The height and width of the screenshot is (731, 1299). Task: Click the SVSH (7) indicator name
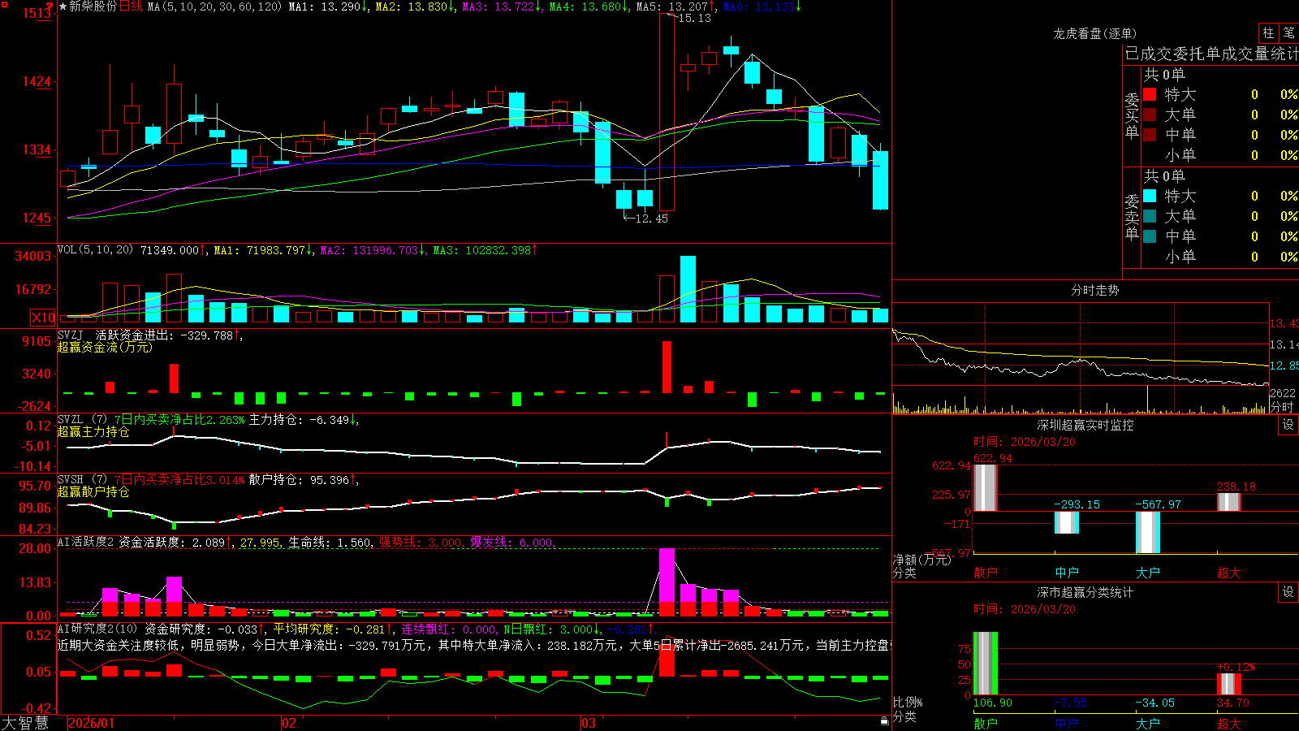tap(82, 480)
